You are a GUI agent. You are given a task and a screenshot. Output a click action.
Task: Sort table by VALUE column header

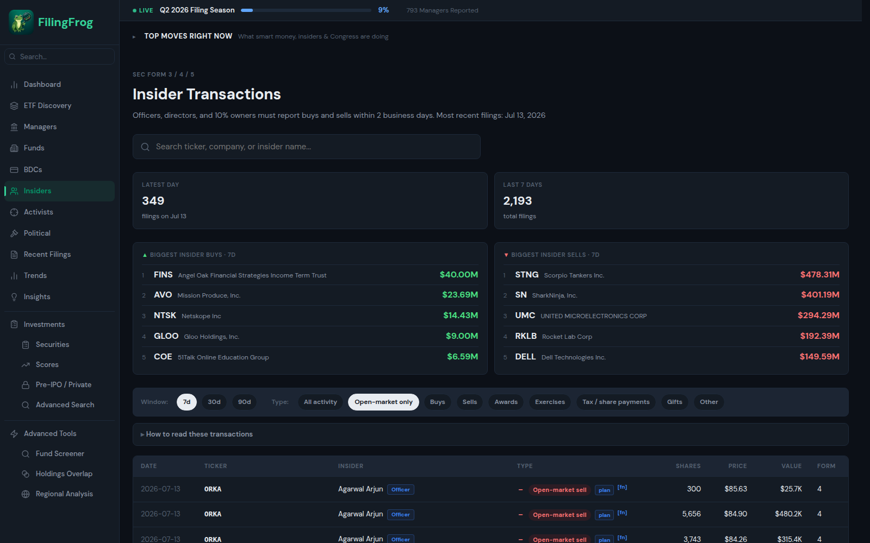tap(791, 466)
